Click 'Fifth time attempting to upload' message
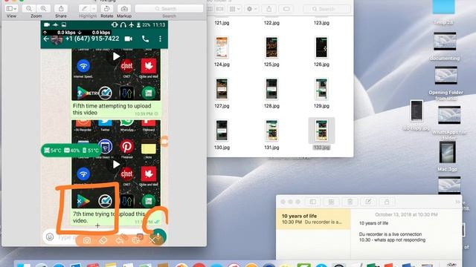Viewport: 476px width, 267px height. pyautogui.click(x=112, y=109)
